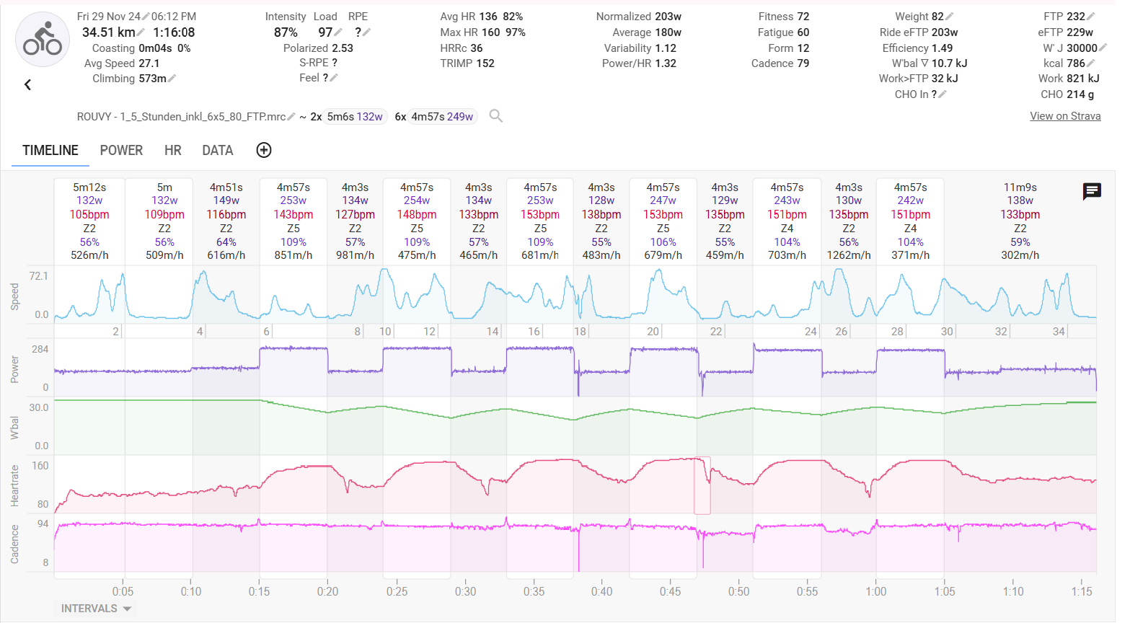Select the 5m12s 132w interval card
The image size is (1148, 623).
tap(89, 221)
